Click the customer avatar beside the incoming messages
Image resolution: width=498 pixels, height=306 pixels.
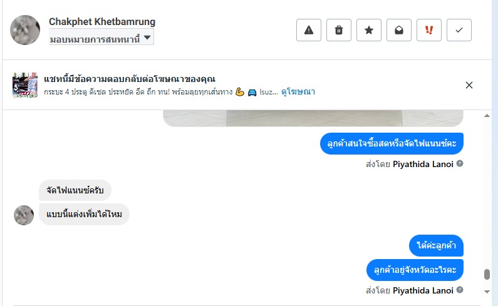point(24,215)
